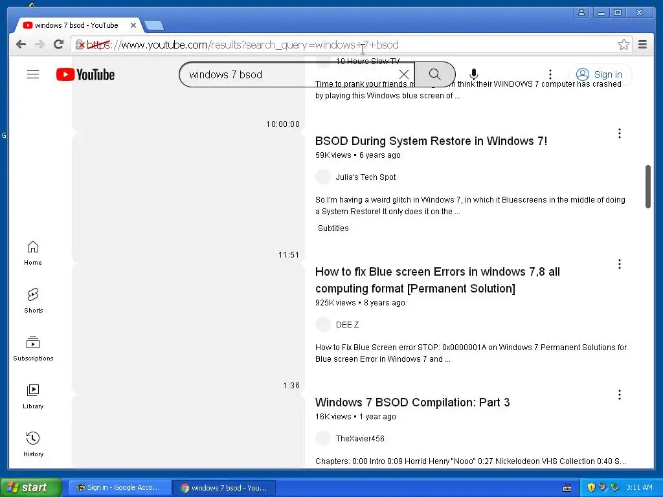663x497 pixels.
Task: Open BSOD During System Restore in Windows 7! video
Action: [x=431, y=140]
